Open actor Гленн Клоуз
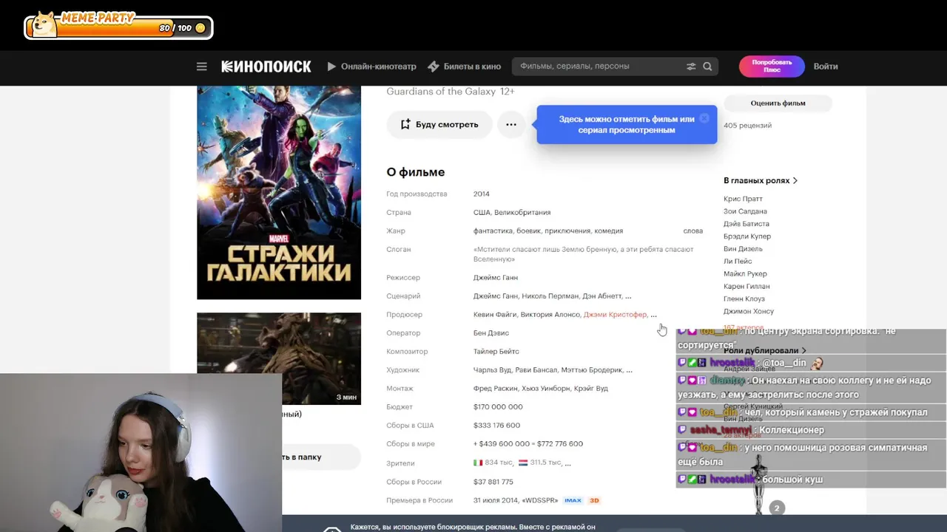Screen dimensions: 947x532 tap(744, 299)
